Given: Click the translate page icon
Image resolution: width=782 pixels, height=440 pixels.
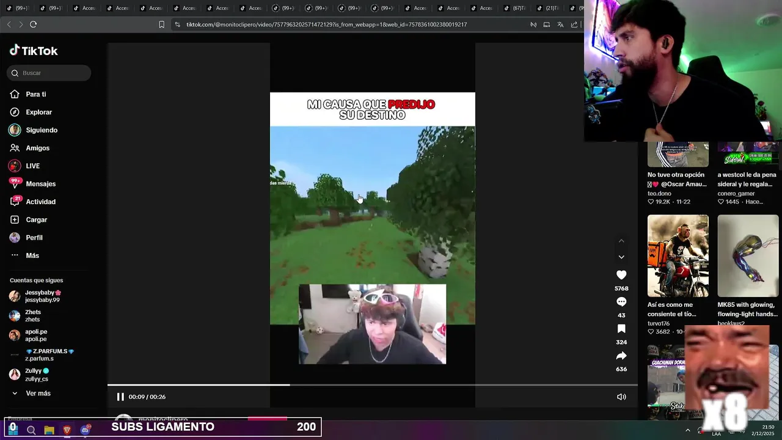Looking at the screenshot, I should (560, 24).
